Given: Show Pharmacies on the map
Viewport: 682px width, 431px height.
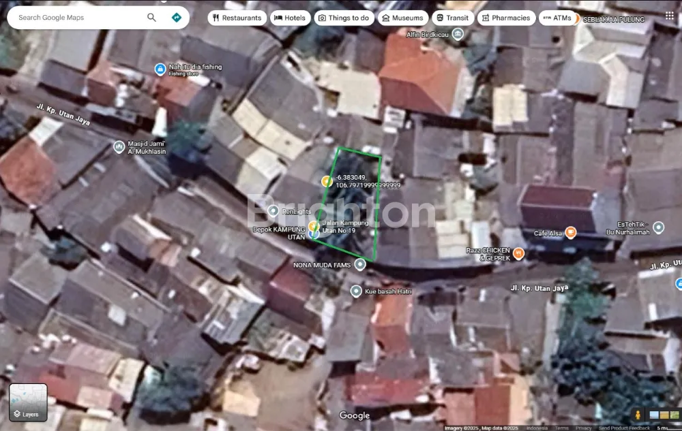Looking at the screenshot, I should click(505, 18).
